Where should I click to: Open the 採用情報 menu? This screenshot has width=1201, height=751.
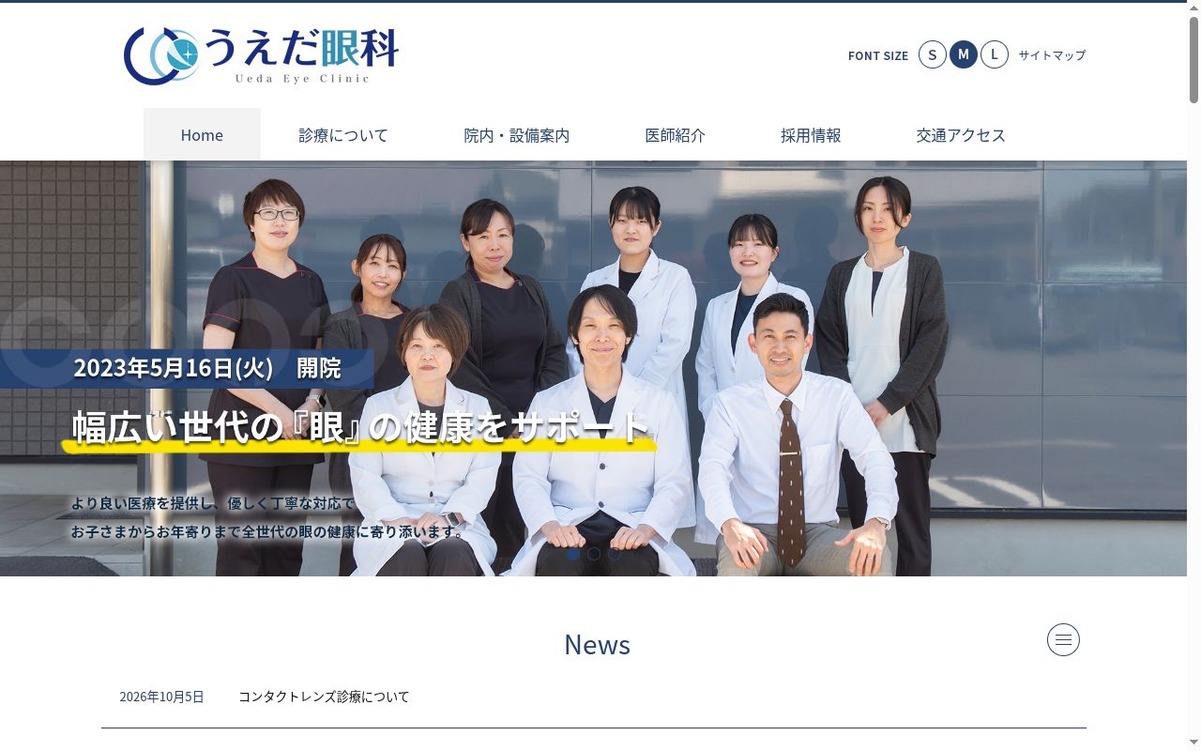pos(811,134)
